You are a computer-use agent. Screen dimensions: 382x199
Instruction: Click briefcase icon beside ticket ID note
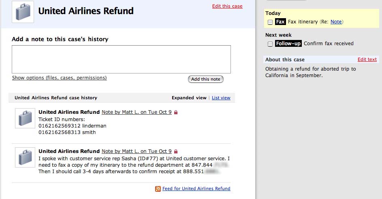coord(25,118)
